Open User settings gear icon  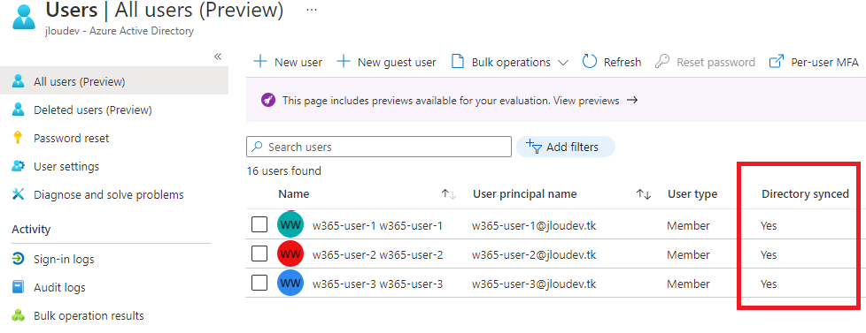click(x=19, y=166)
